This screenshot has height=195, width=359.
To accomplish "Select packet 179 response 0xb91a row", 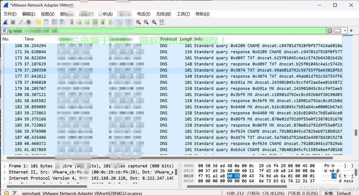I will 172,89.
